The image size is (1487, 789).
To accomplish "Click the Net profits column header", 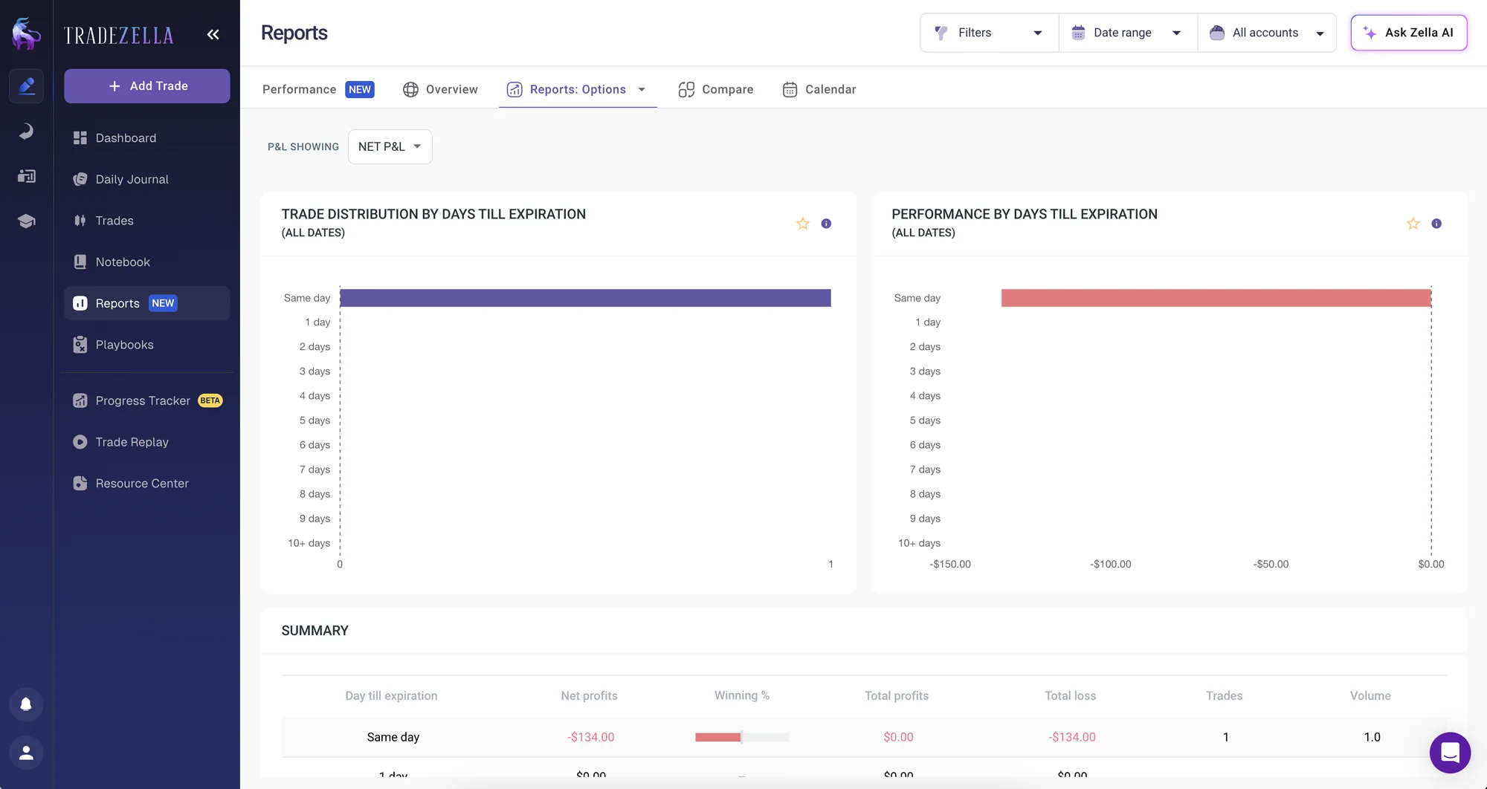I will click(x=590, y=696).
